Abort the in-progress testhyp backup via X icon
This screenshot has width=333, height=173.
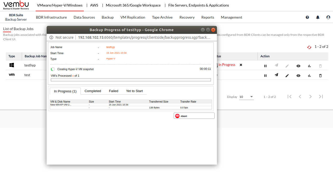[x=241, y=65]
